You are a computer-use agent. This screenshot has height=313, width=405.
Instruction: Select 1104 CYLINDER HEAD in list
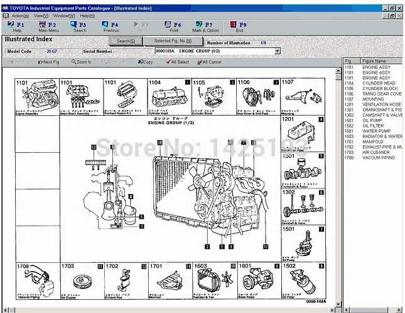click(373, 83)
